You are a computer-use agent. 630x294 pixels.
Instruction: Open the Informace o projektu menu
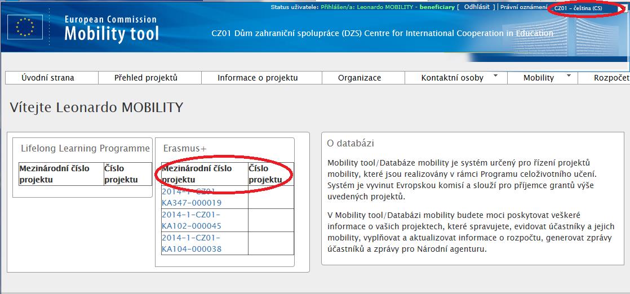point(261,78)
